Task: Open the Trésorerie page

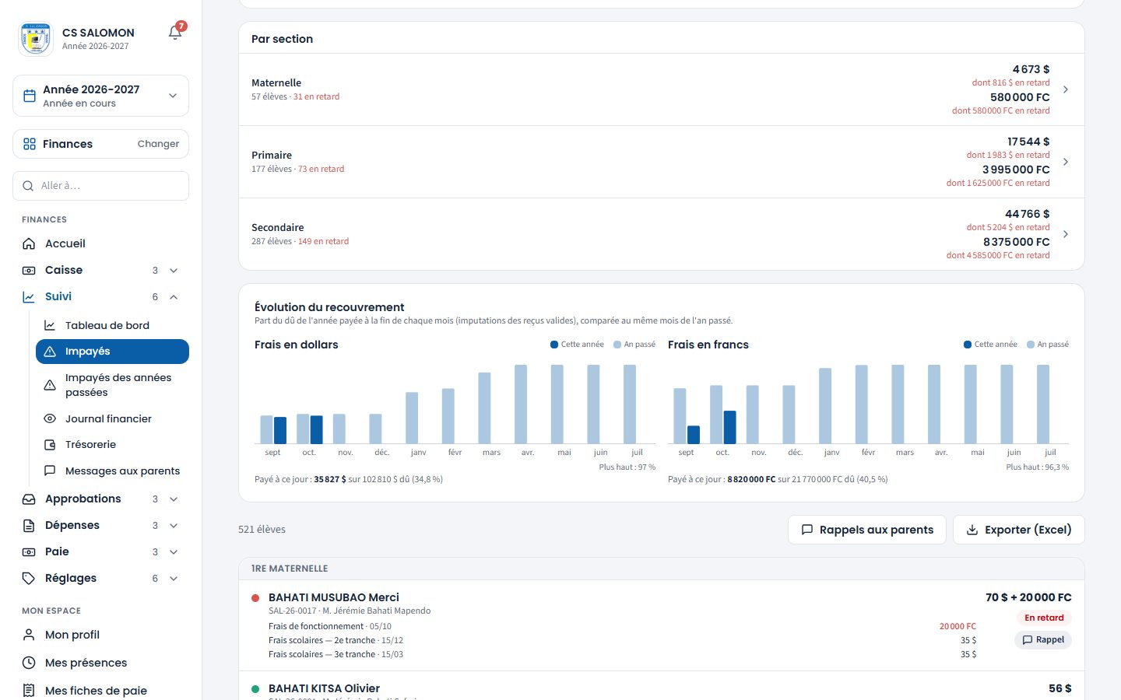Action: (112, 445)
